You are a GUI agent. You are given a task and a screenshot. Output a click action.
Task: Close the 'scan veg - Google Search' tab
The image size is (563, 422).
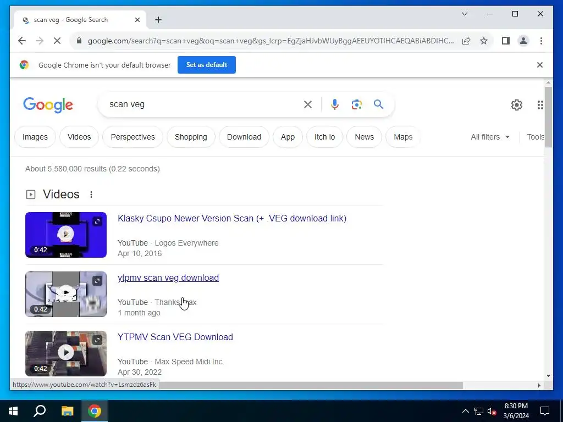click(137, 20)
